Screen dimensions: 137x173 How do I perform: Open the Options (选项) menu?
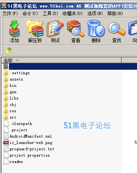(95, 13)
